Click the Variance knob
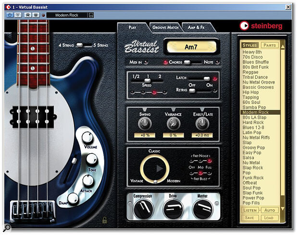Screen dimensions: 298x235 coord(174,124)
